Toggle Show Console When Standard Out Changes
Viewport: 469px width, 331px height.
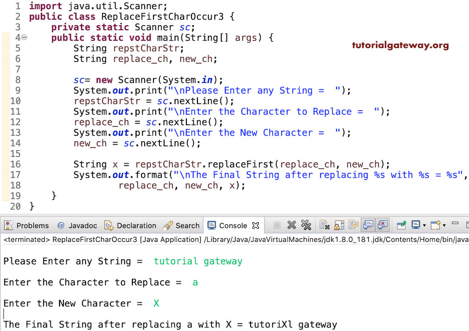point(368,225)
